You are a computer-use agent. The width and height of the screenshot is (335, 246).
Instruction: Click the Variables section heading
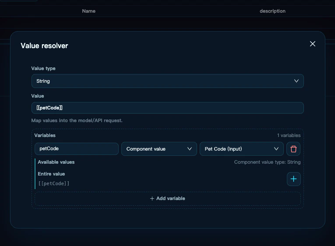45,135
